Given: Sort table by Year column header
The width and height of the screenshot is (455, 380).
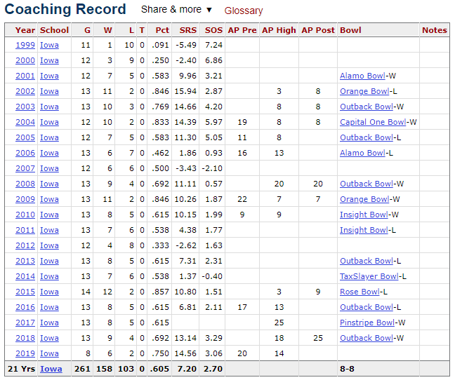Looking at the screenshot, I should (x=25, y=30).
